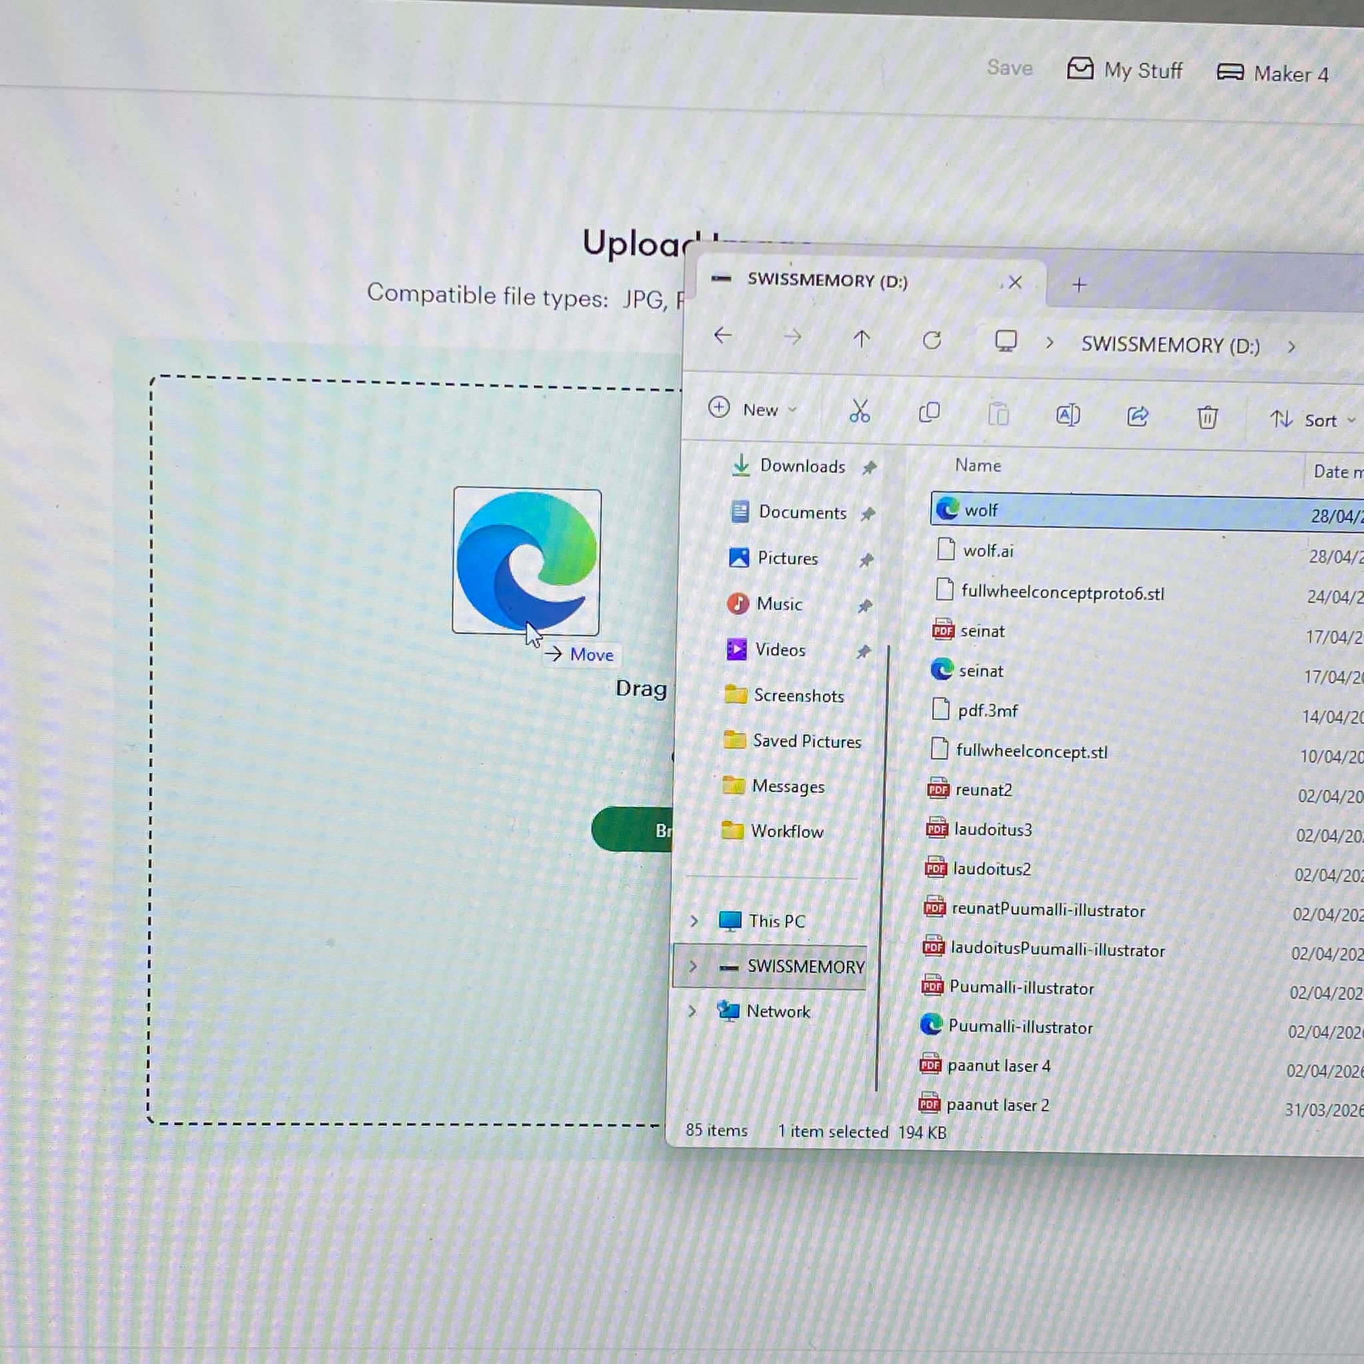Unpin Videos using its pin icon

(863, 652)
